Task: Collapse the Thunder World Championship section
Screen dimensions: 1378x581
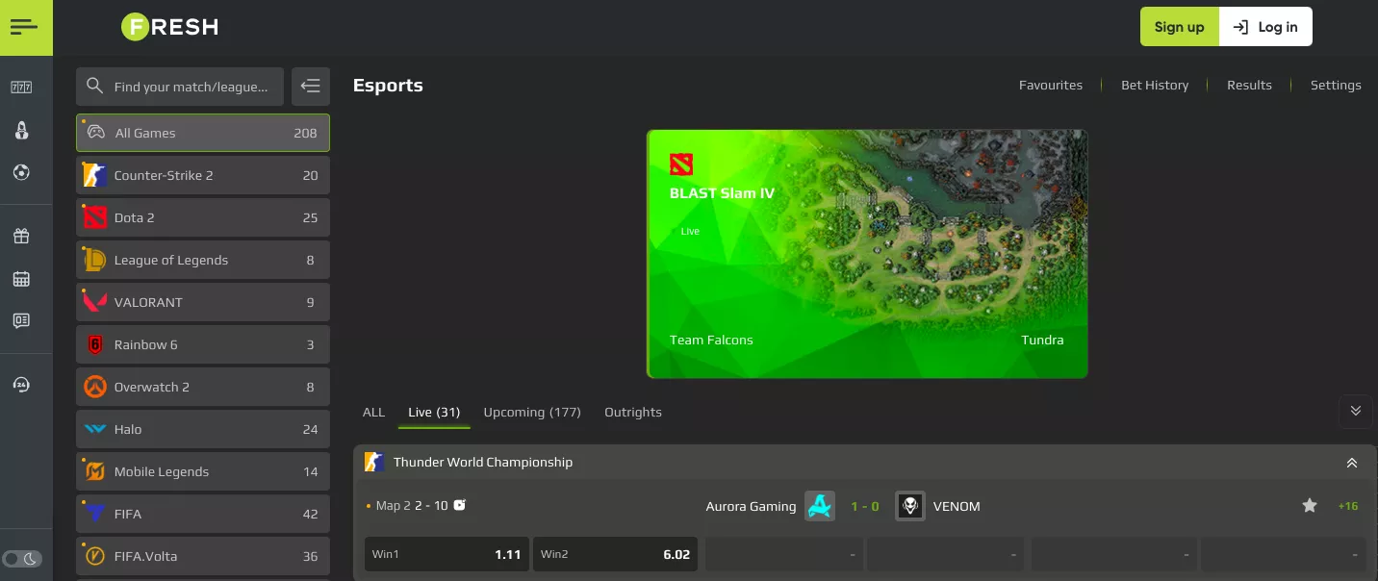Action: 1351,462
